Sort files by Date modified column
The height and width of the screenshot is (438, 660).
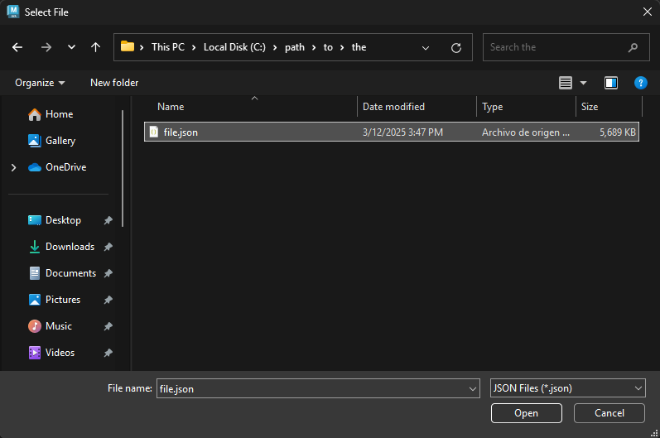click(393, 107)
